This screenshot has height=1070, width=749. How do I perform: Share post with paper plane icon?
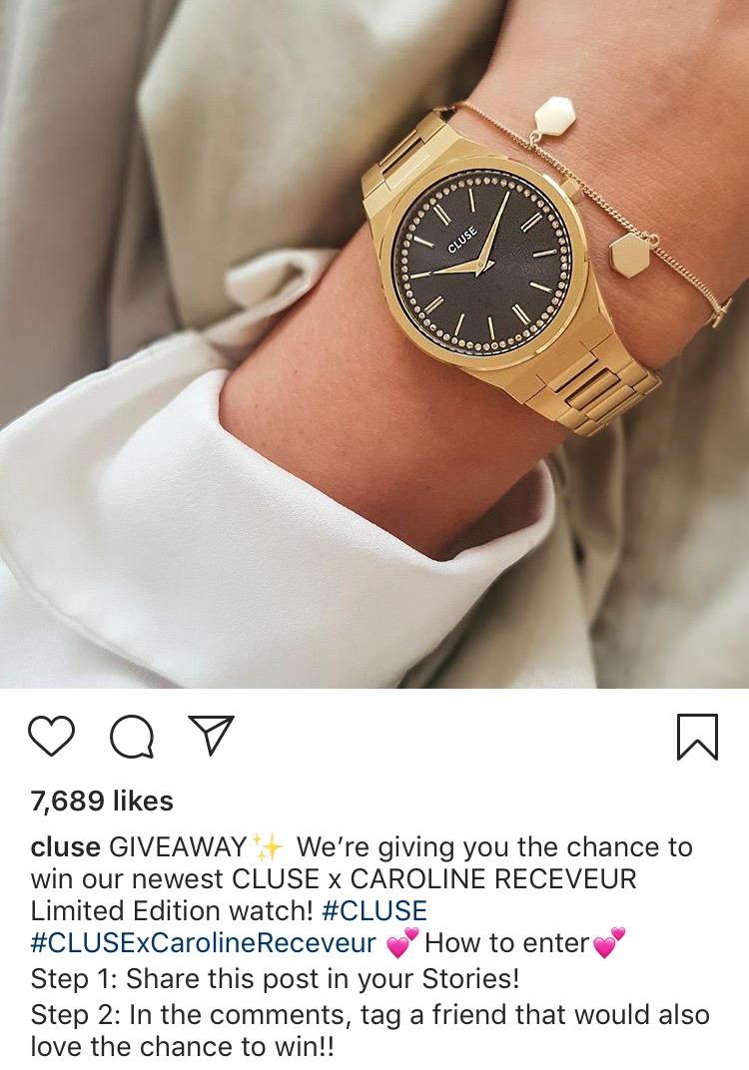pyautogui.click(x=212, y=735)
